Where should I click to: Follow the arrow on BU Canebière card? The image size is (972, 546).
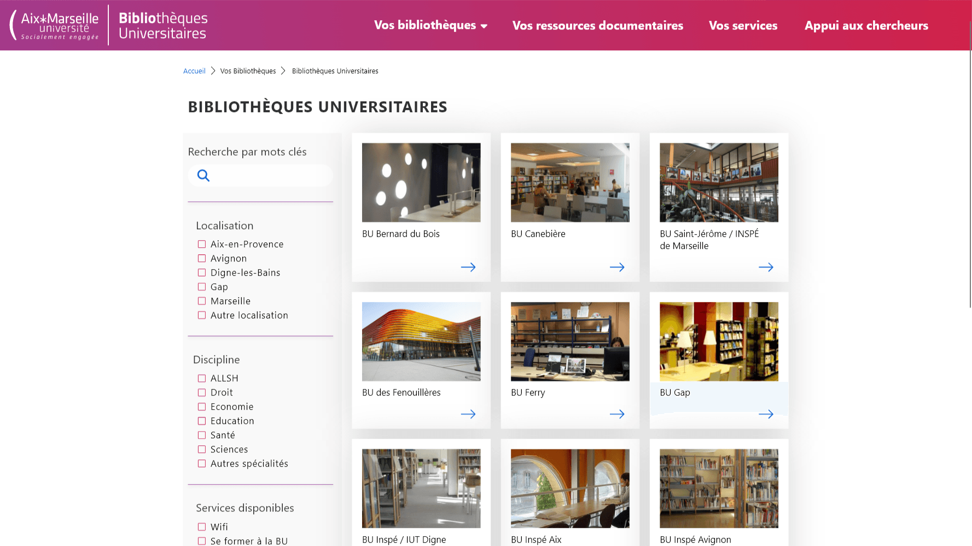[x=617, y=267]
